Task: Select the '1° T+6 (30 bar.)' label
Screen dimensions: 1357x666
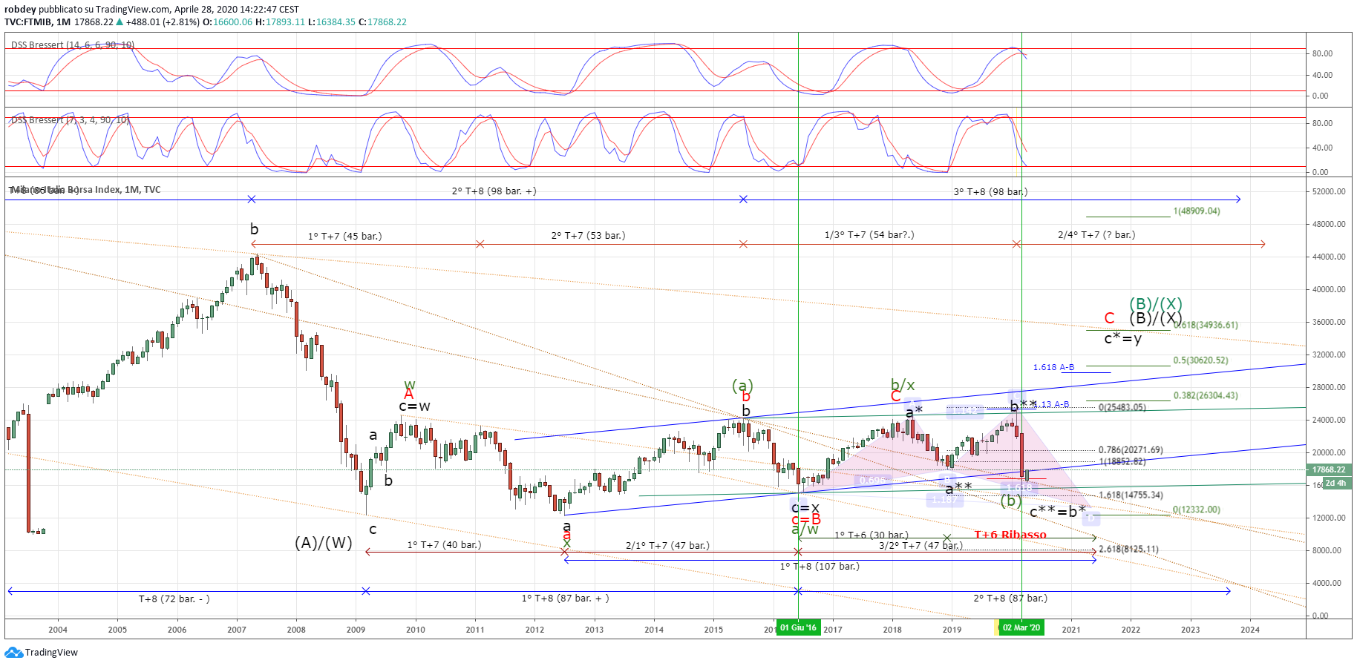Action: point(871,535)
